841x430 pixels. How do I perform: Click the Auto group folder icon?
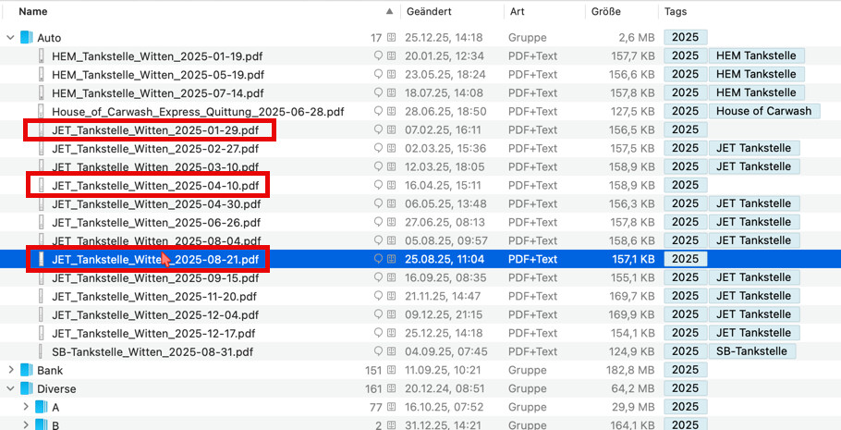[26, 38]
